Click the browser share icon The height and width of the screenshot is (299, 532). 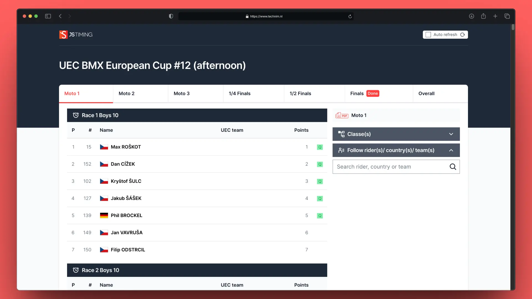click(x=483, y=16)
